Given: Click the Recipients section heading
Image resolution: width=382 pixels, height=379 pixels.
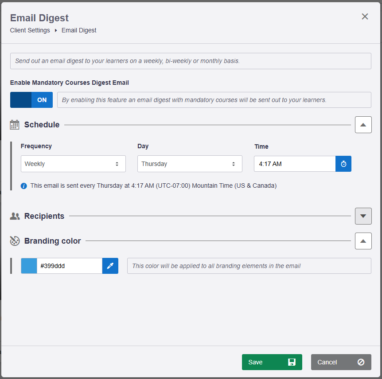Looking at the screenshot, I should [x=44, y=216].
